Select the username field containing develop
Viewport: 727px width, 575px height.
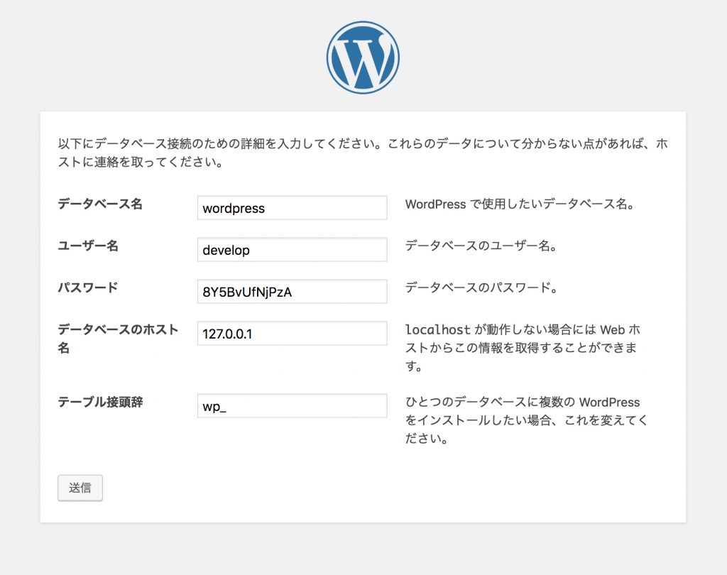(x=292, y=249)
